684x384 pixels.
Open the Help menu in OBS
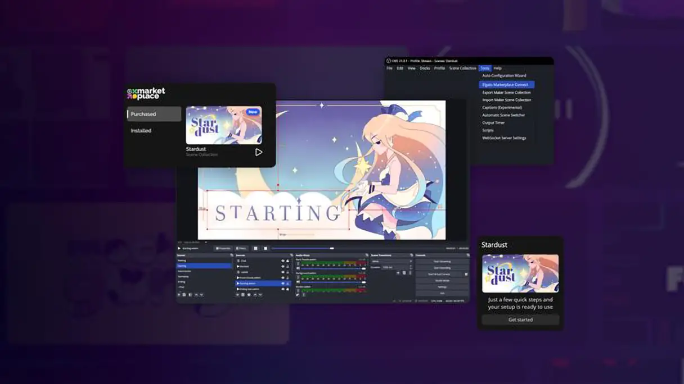coord(497,68)
